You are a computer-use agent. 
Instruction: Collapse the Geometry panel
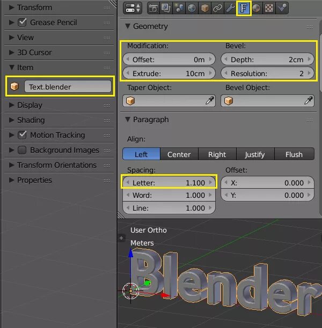[127, 26]
